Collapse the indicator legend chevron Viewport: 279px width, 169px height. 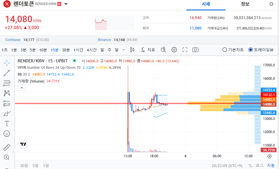coord(22,88)
